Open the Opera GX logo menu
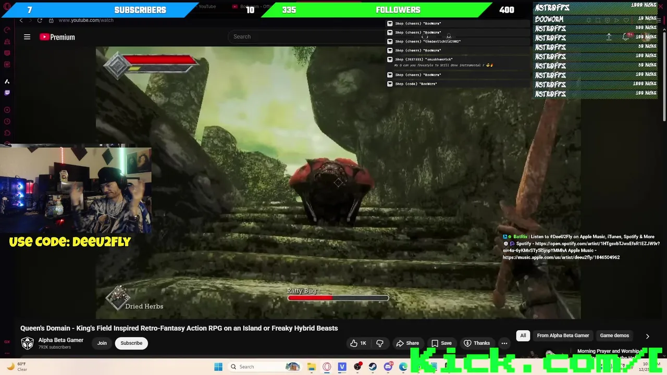The height and width of the screenshot is (375, 667). 7,7
